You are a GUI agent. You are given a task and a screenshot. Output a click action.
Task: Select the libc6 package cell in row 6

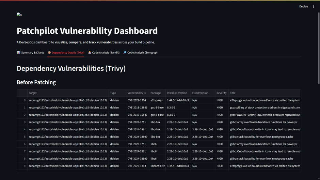[157, 144]
